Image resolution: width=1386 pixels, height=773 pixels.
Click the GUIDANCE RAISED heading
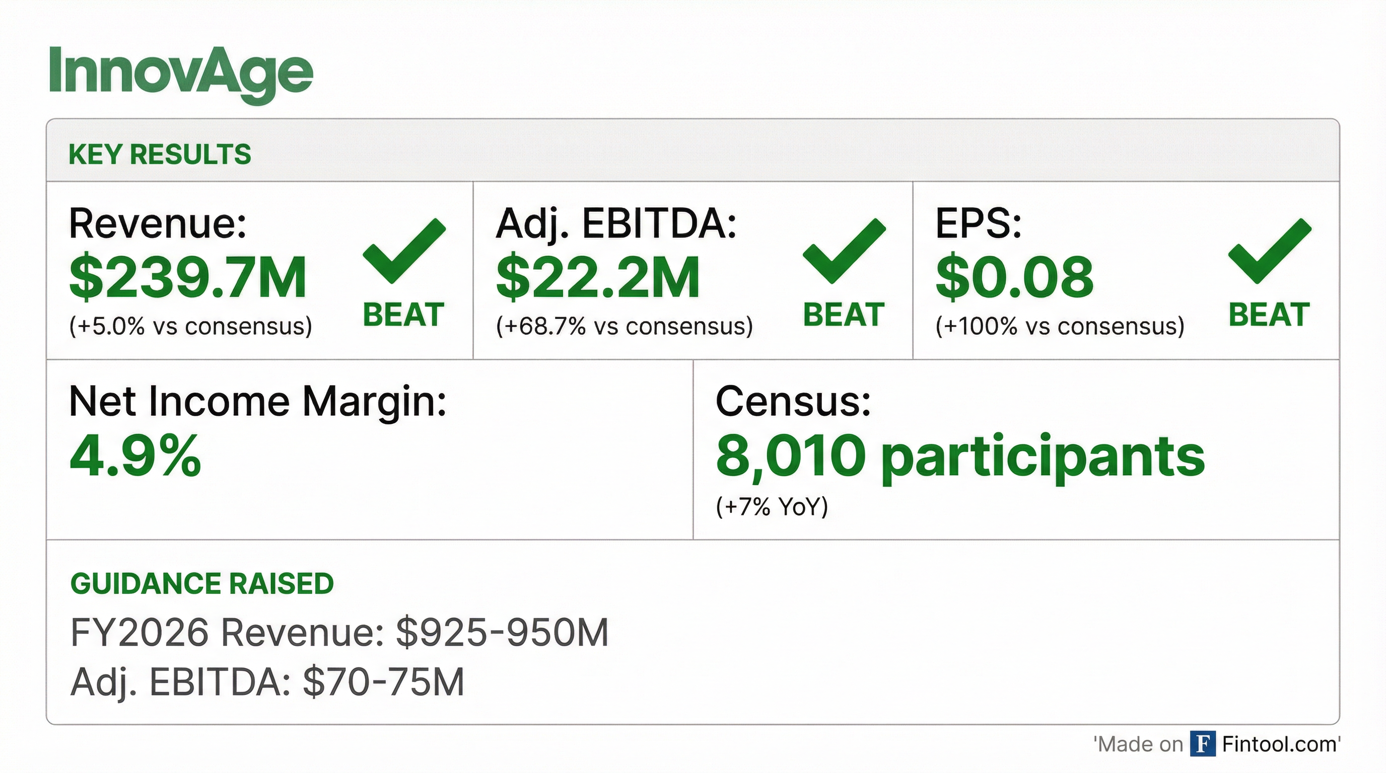[202, 584]
